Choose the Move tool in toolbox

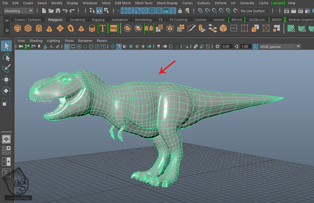[x=6, y=80]
